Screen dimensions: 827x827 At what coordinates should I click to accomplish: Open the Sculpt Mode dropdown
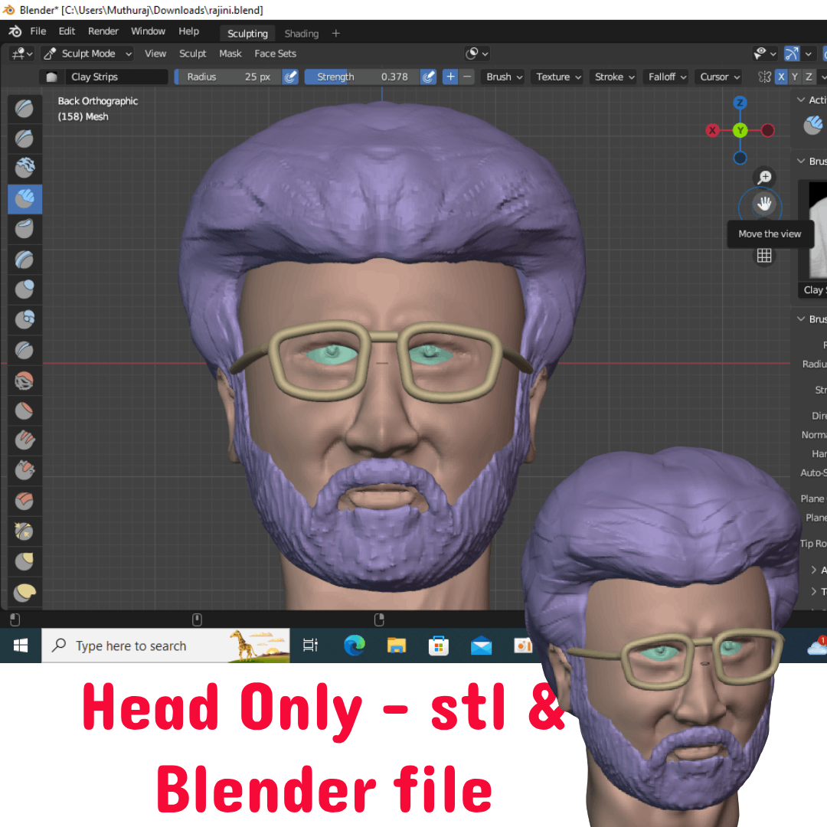[87, 54]
